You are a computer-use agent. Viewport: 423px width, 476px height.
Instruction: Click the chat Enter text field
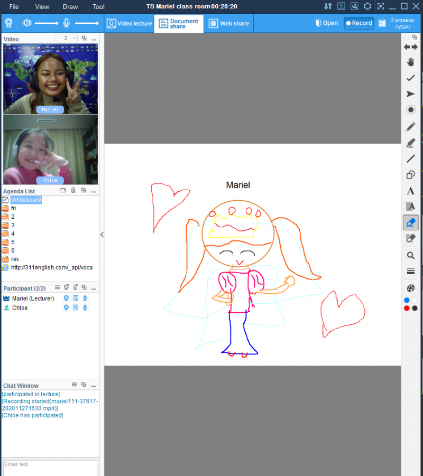pos(50,468)
